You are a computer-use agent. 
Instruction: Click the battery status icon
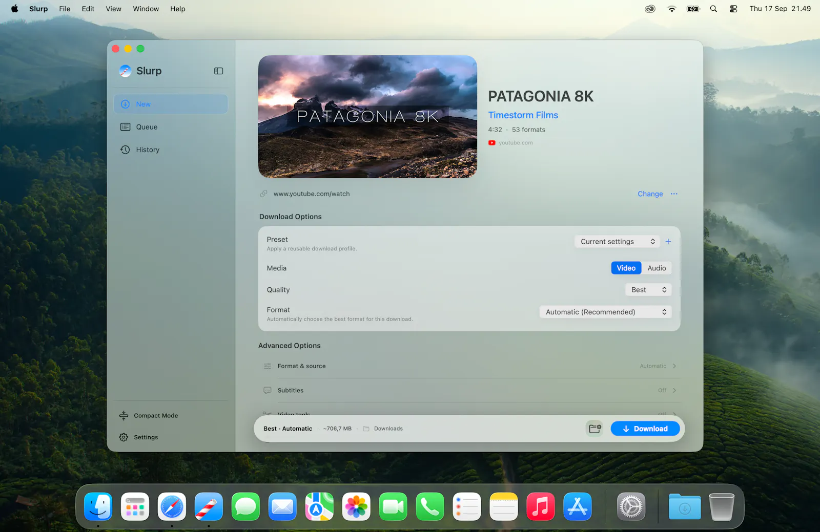tap(693, 9)
